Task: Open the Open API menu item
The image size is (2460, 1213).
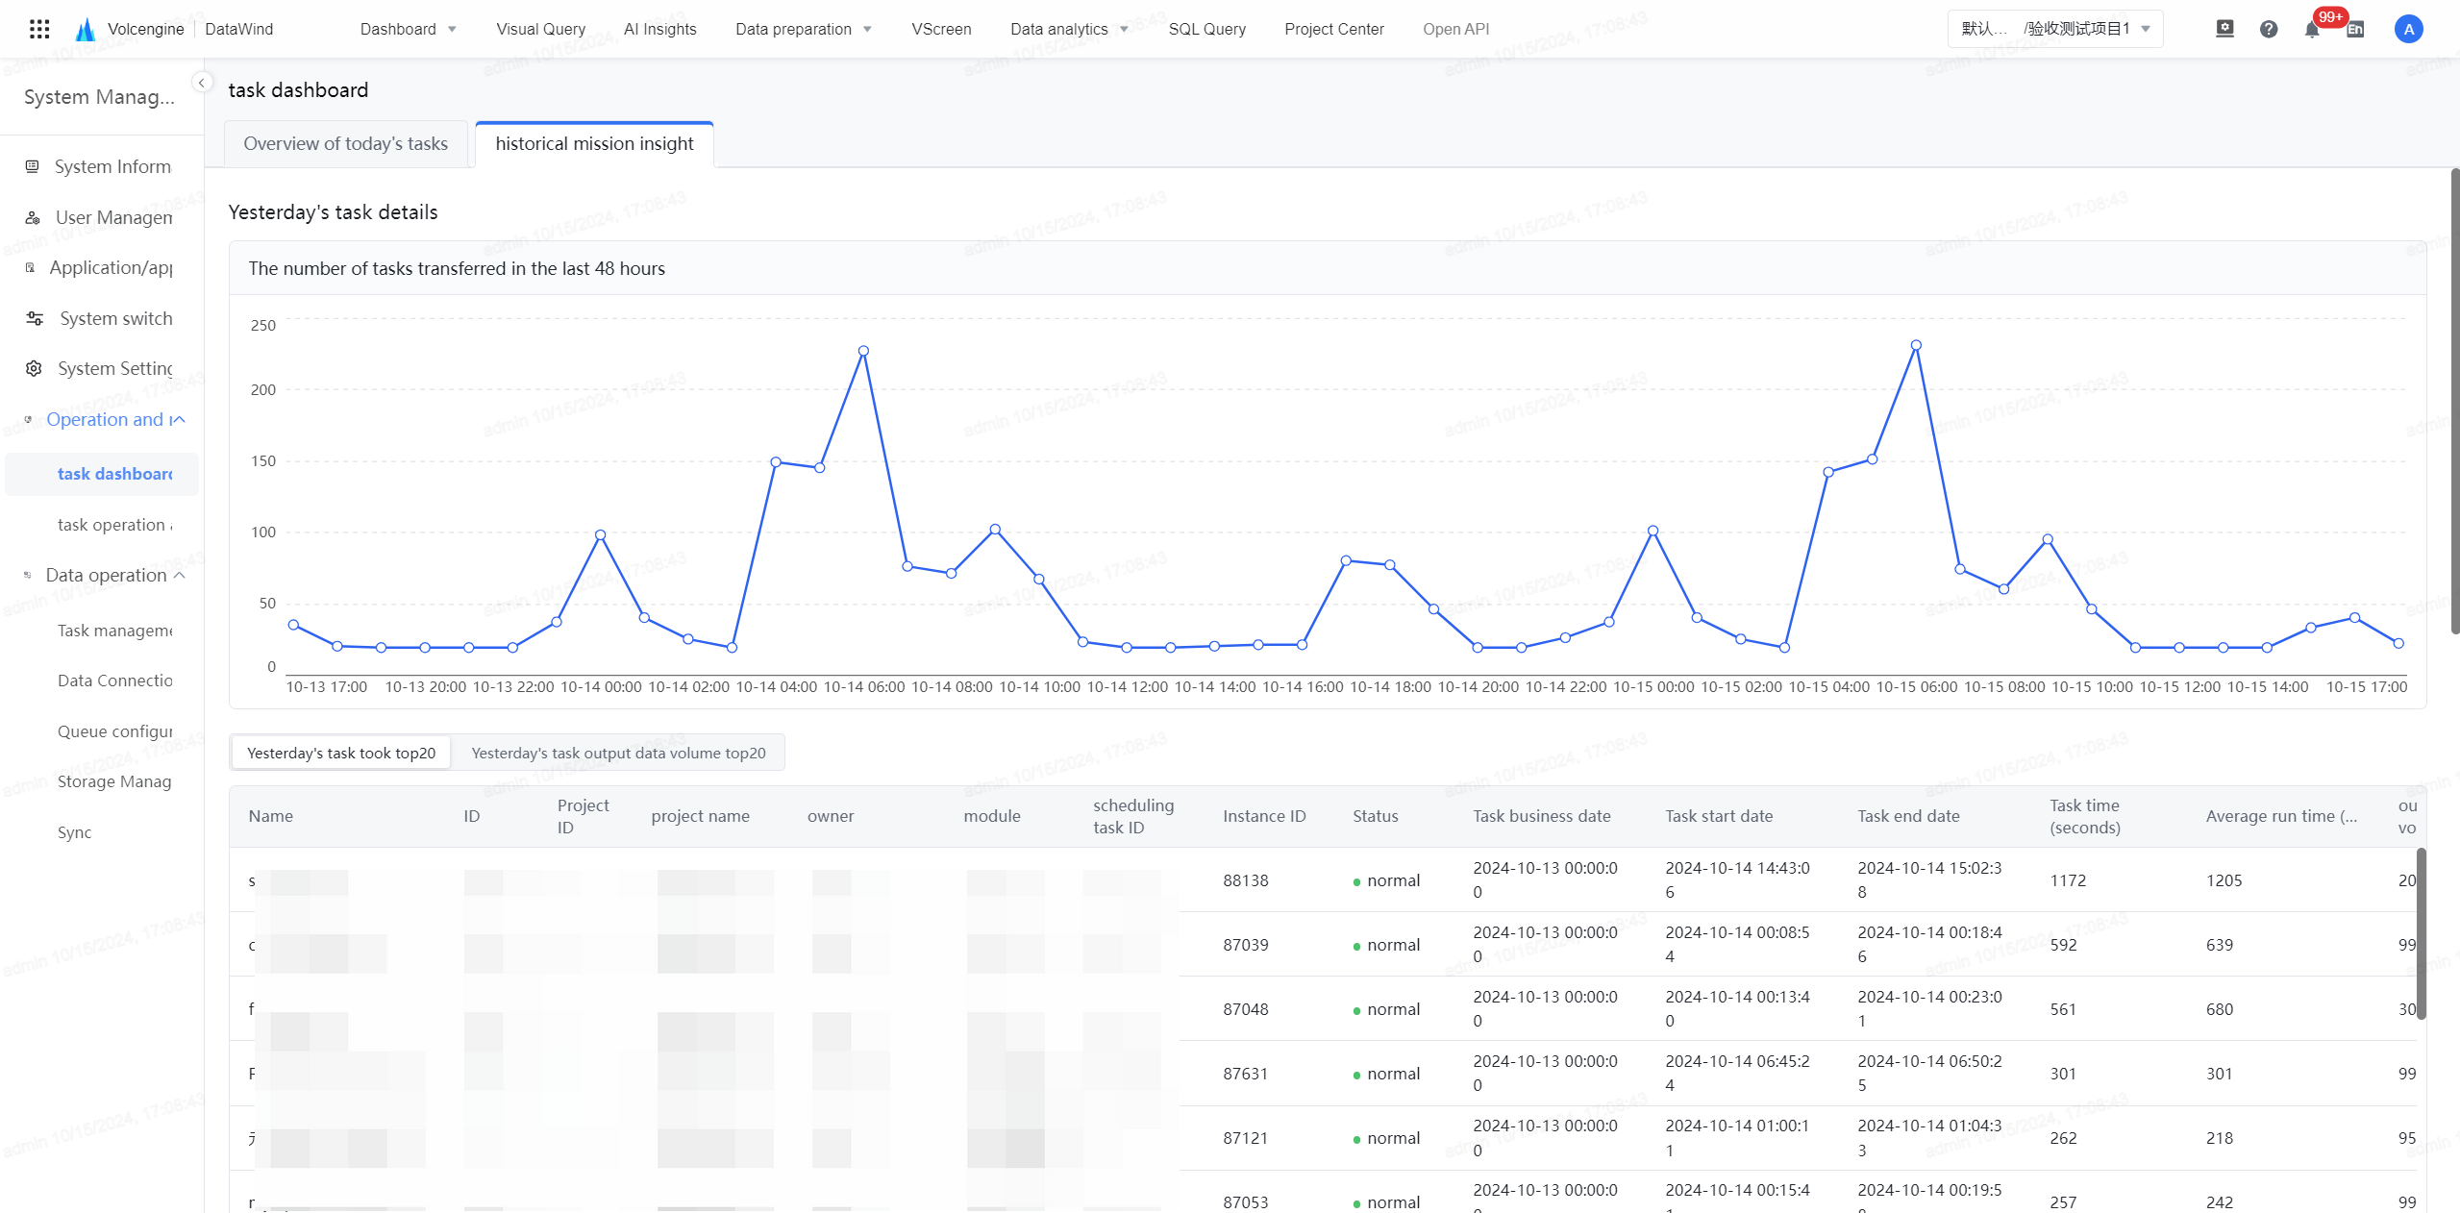Action: 1455,29
